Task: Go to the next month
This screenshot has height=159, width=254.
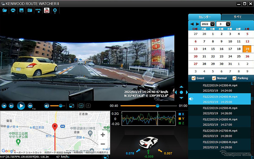Action: click(198, 24)
